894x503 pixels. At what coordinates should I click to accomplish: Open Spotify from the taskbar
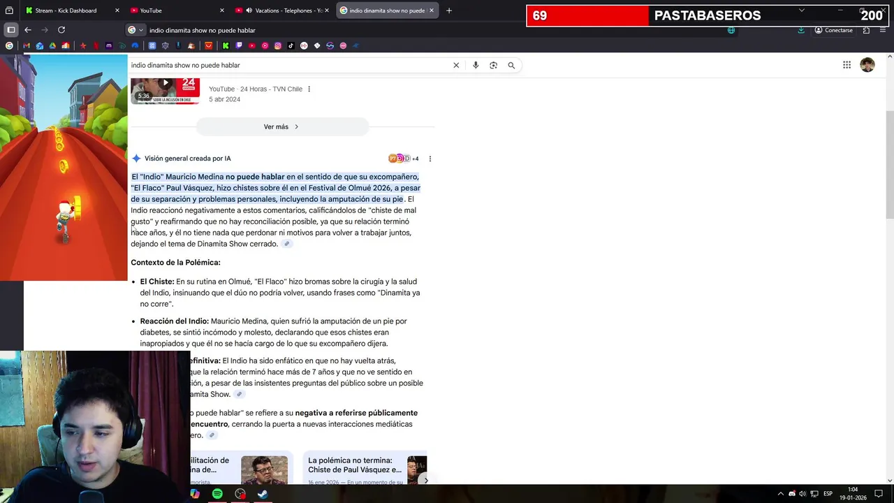[217, 494]
